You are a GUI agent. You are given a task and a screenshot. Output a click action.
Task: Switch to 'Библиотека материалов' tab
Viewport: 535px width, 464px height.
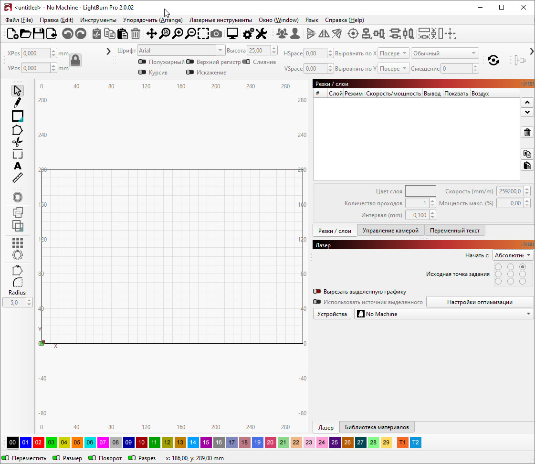377,427
